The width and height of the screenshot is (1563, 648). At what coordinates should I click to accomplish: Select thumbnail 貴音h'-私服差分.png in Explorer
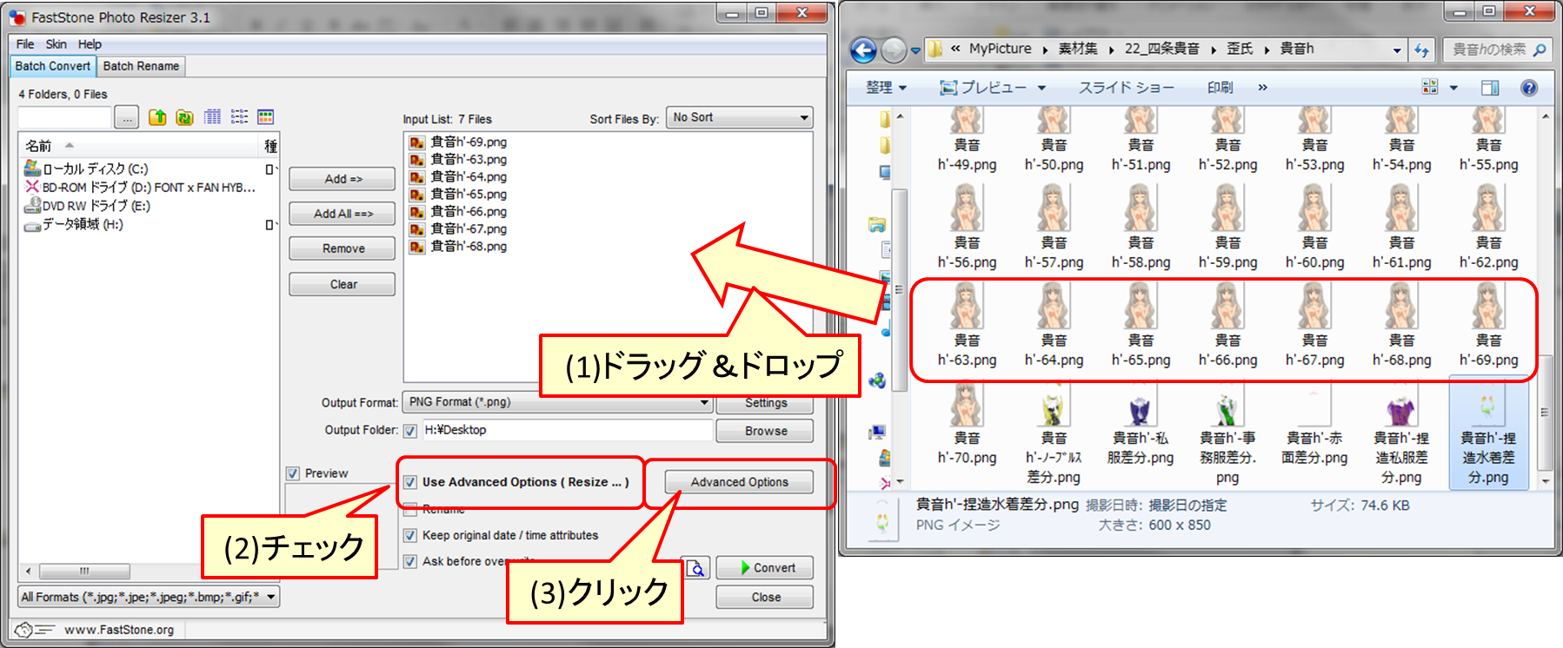[x=1141, y=423]
